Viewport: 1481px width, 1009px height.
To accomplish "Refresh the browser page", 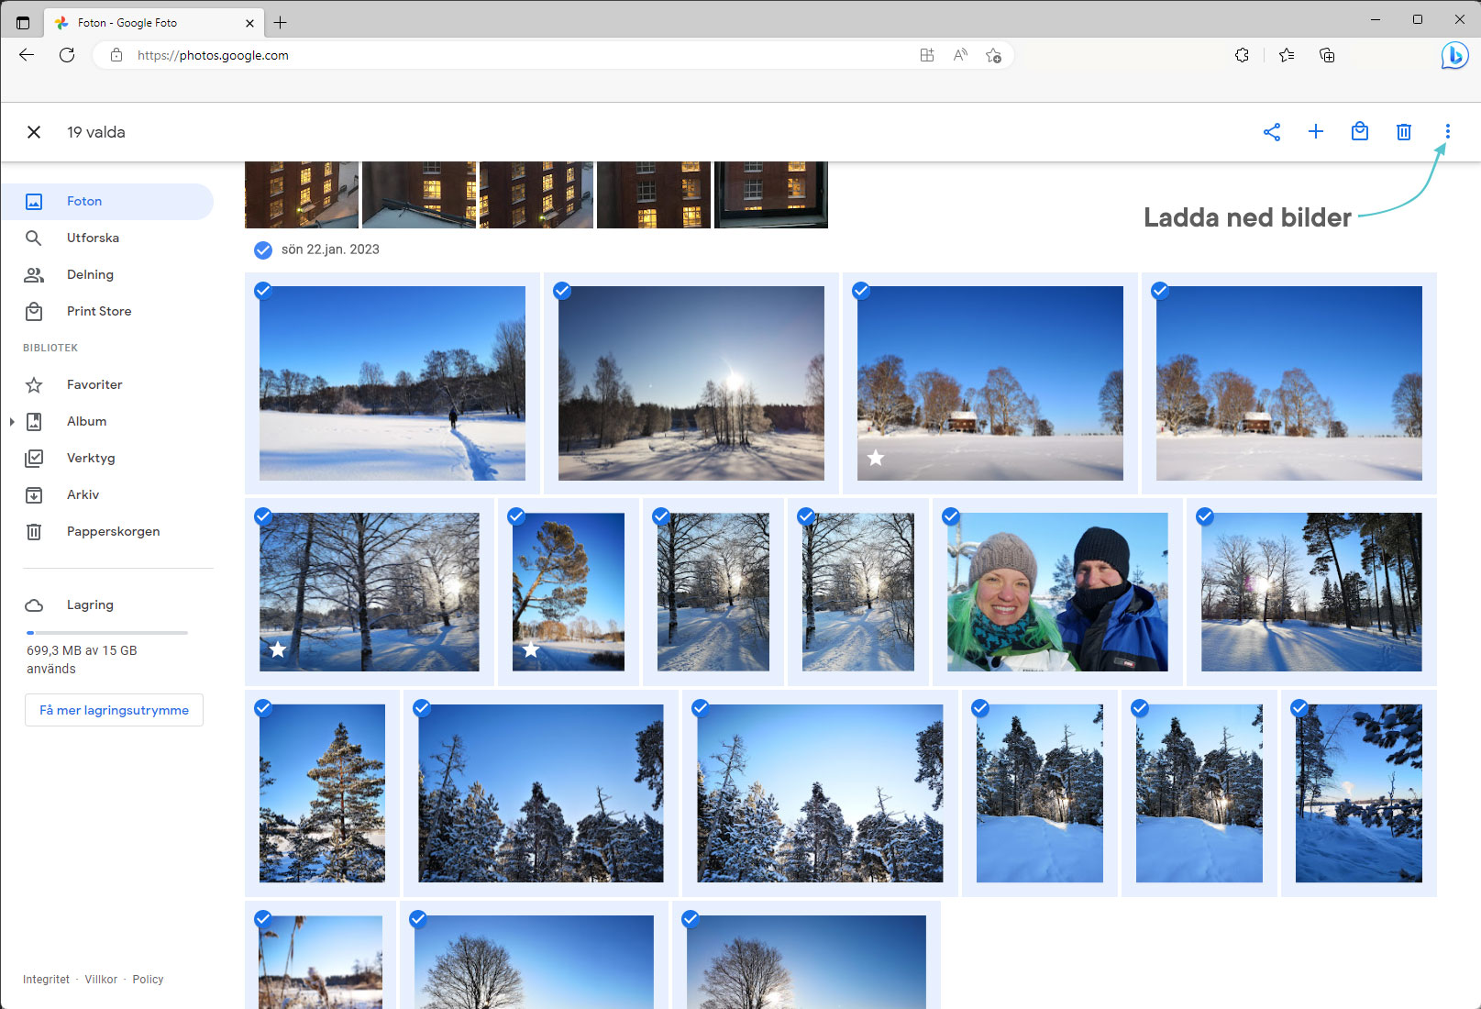I will [67, 55].
